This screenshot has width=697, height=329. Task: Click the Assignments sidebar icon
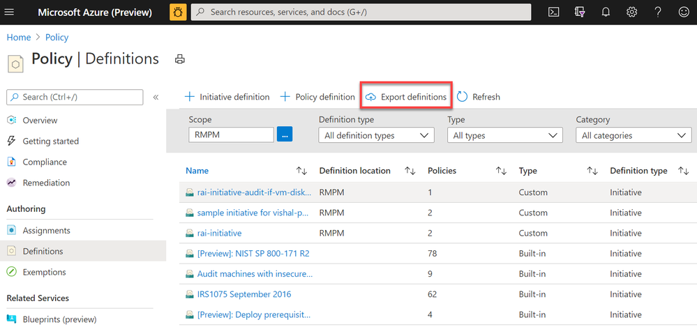(x=12, y=231)
